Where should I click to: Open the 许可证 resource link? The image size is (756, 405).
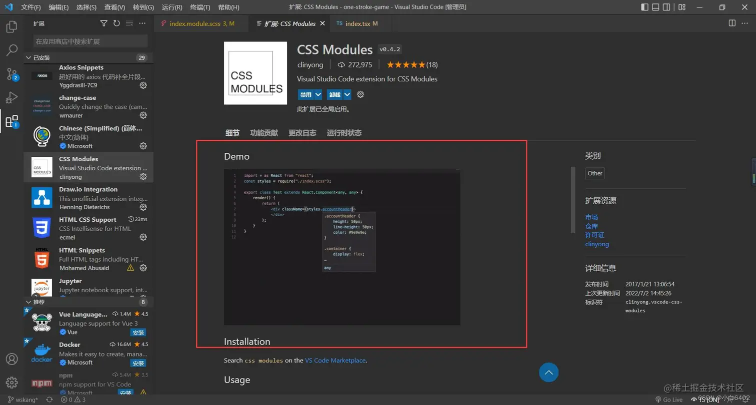click(595, 235)
